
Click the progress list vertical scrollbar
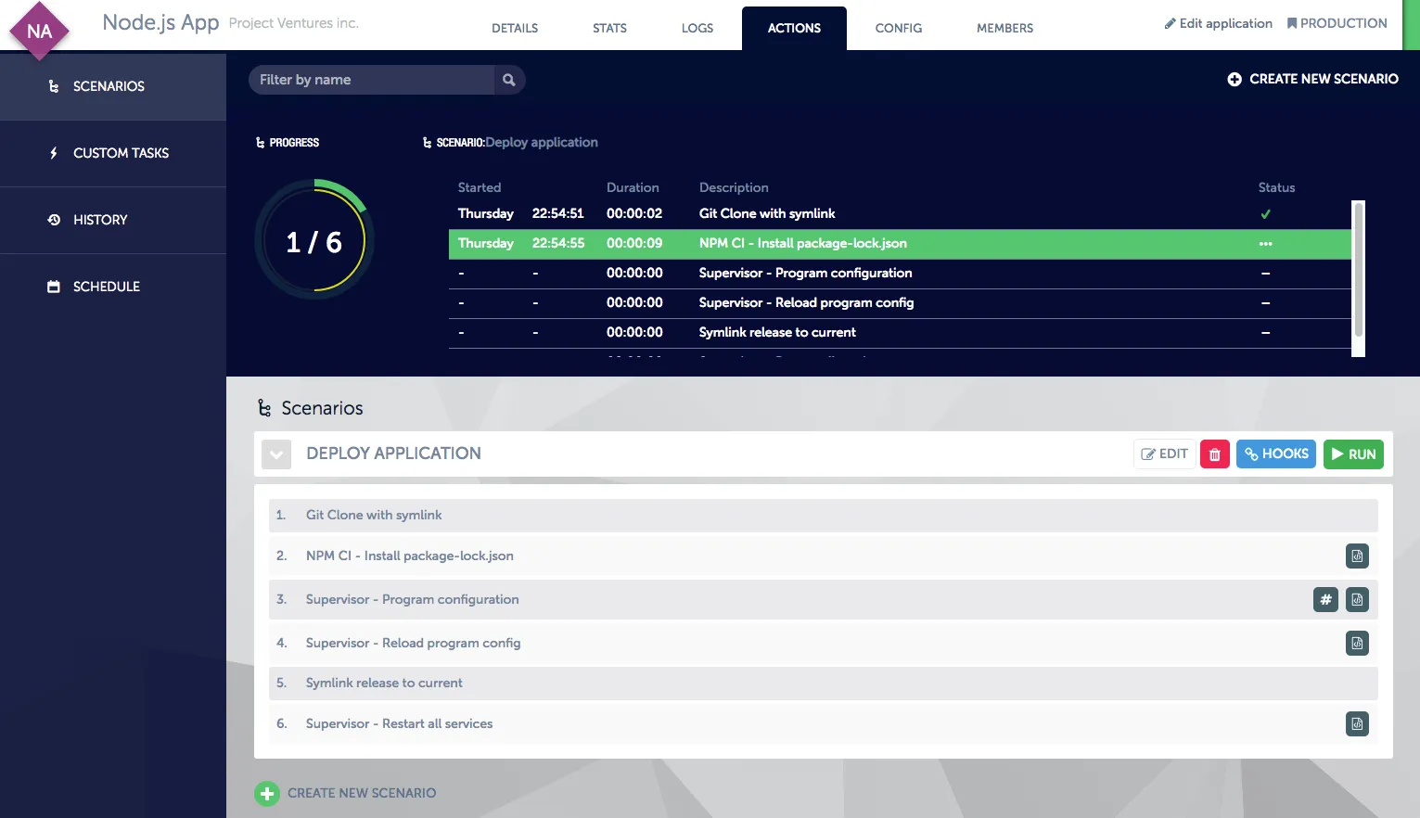pos(1358,269)
